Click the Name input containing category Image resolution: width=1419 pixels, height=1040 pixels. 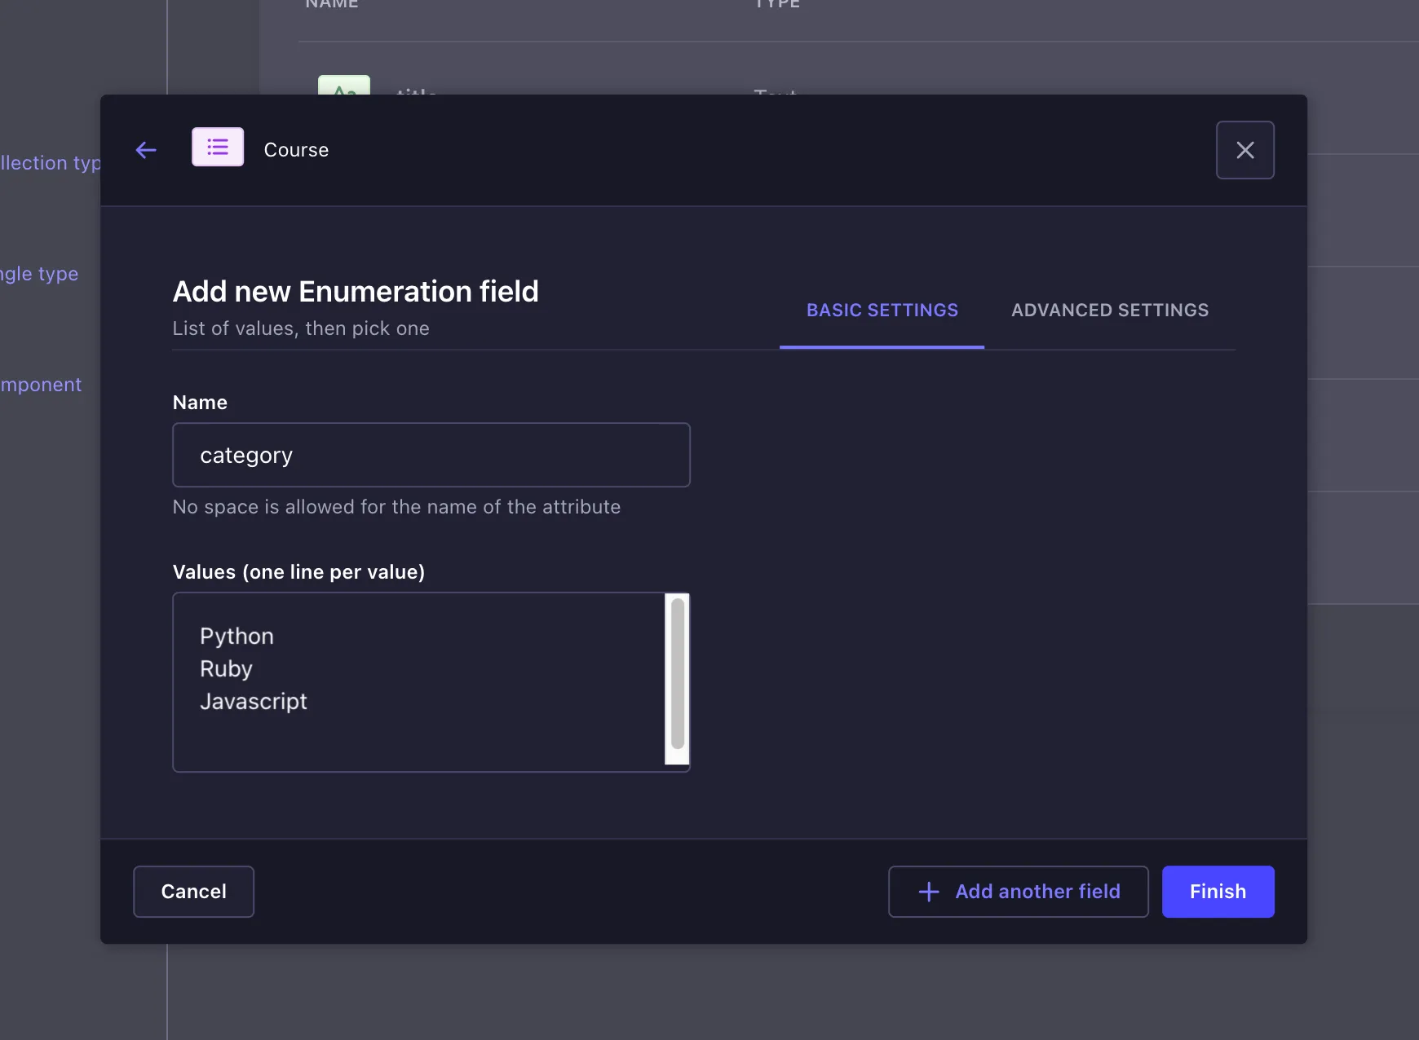(x=431, y=455)
